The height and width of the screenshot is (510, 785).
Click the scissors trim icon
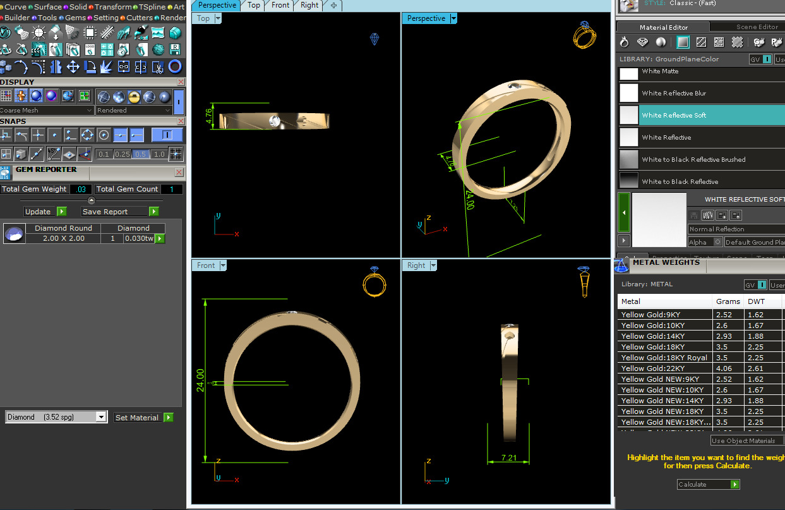[x=158, y=66]
